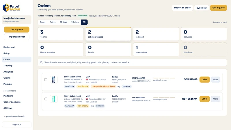Filter orders by 30 days
The height and width of the screenshot is (130, 231).
pos(63,22)
